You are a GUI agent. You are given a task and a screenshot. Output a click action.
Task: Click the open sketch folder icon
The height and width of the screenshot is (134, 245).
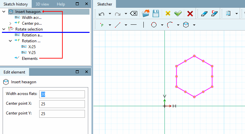[x=146, y=13]
